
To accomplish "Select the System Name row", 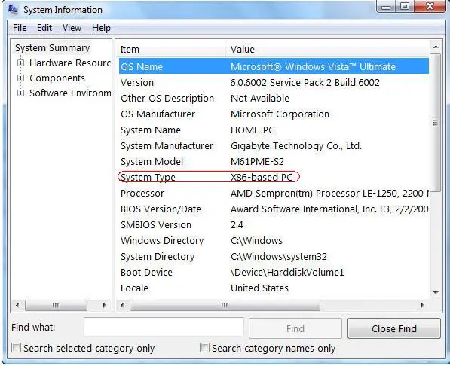I will pos(274,130).
